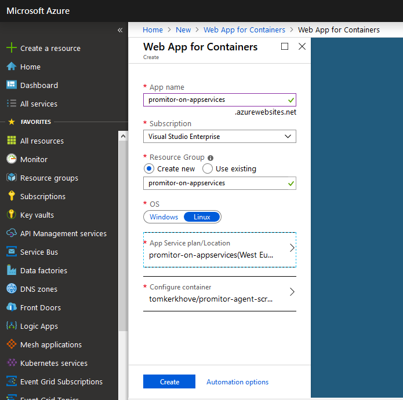
Task: Click the Home house icon in sidebar
Action: click(12, 67)
